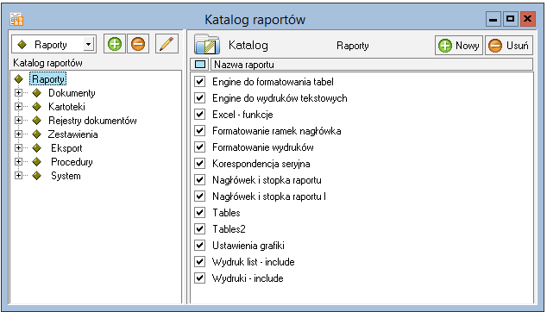Click the diamond icon next to Dokumenty
This screenshot has height=312, width=547.
[x=36, y=93]
